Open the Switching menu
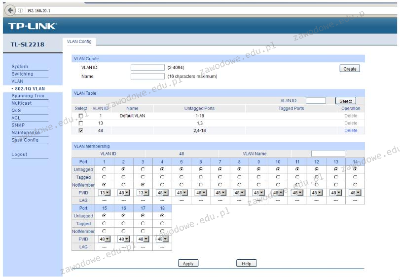This screenshot has height=280, width=400. pos(22,74)
